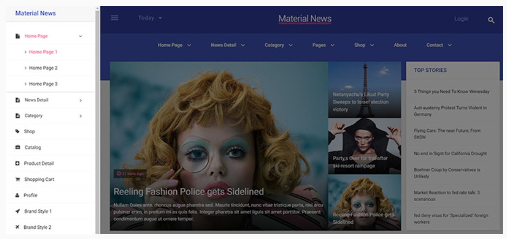The width and height of the screenshot is (507, 239).
Task: Open Party's Over for frat story tile
Action: tap(364, 146)
